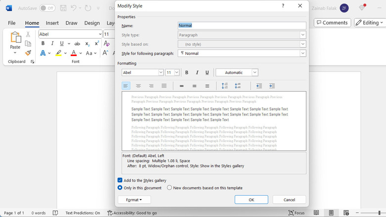Image resolution: width=386 pixels, height=217 pixels.
Task: Click the Increase Indent icon
Action: (x=272, y=86)
